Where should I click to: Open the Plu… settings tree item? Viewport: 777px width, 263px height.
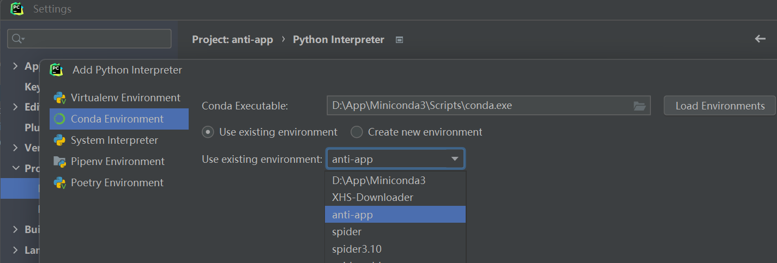[32, 127]
